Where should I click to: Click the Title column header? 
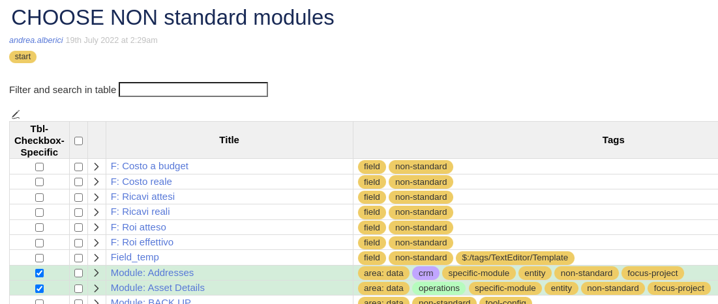(229, 140)
